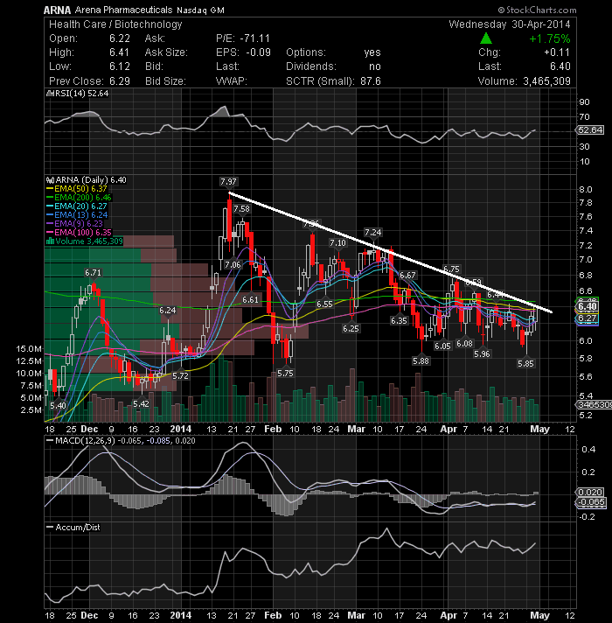This screenshot has height=623, width=612.
Task: Click the 3465309 volume axis tag
Action: point(594,404)
